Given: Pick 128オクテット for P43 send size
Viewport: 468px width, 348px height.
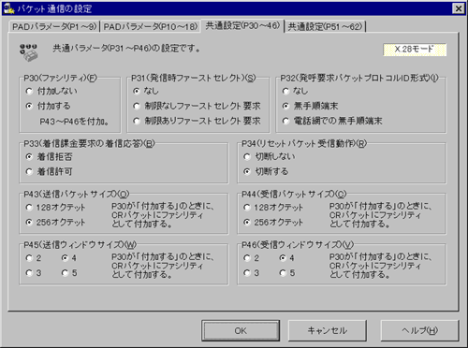Looking at the screenshot, I should [x=55, y=208].
